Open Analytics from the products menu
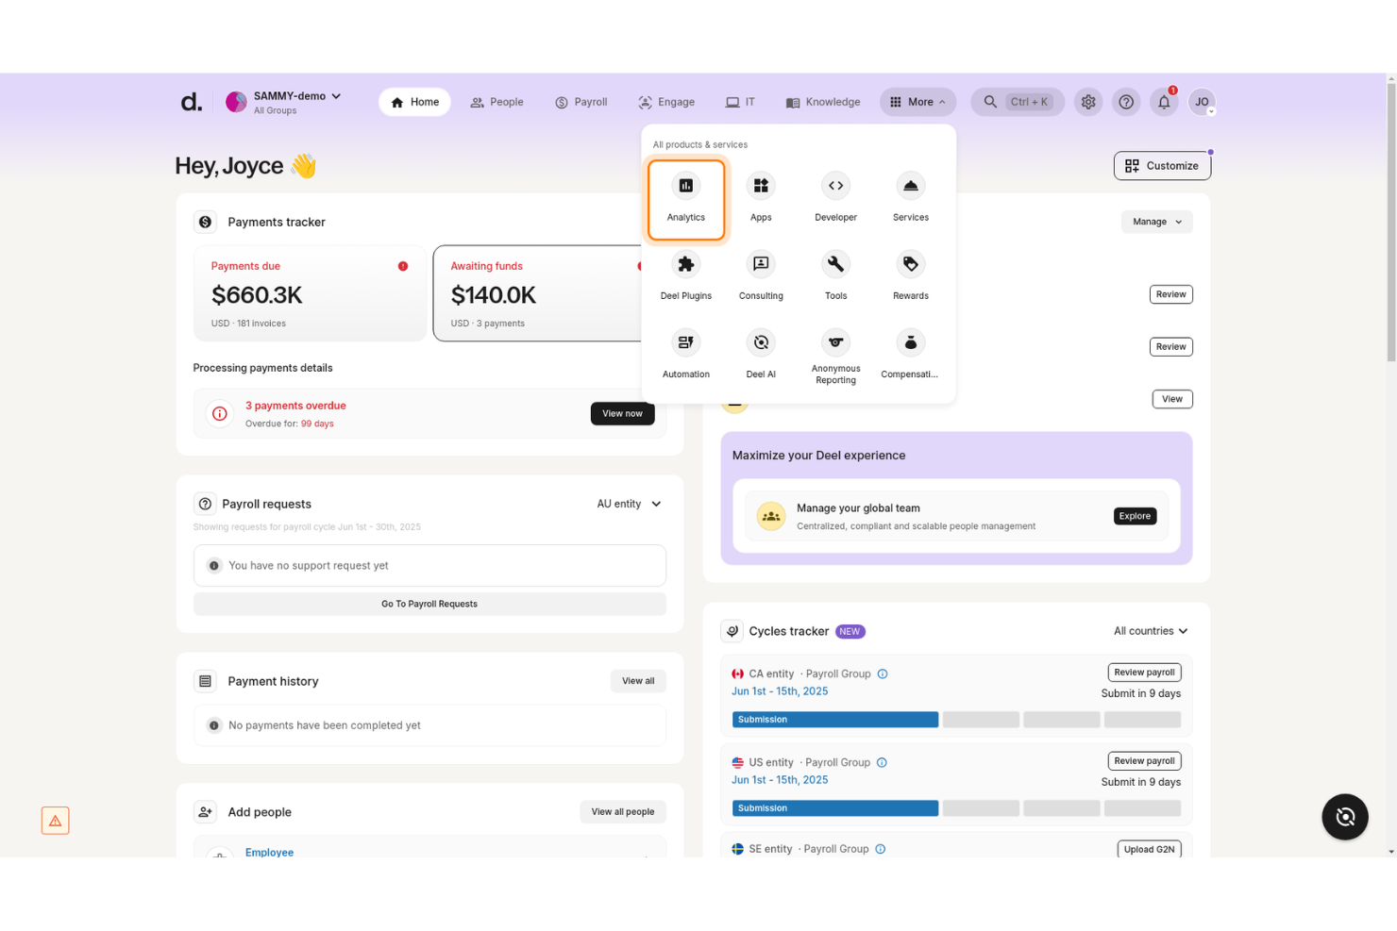The height and width of the screenshot is (931, 1397). coord(686,199)
